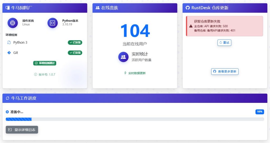Screen dimensions: 270x143
Task: Click the Linux operating system value
Action: coord(26,25)
